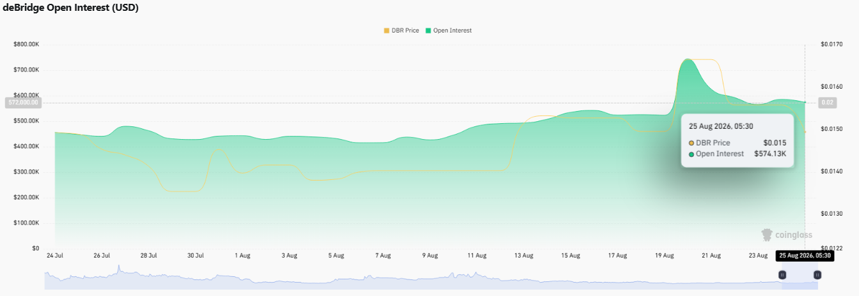Click the $300.00K y-axis label

pyautogui.click(x=26, y=172)
